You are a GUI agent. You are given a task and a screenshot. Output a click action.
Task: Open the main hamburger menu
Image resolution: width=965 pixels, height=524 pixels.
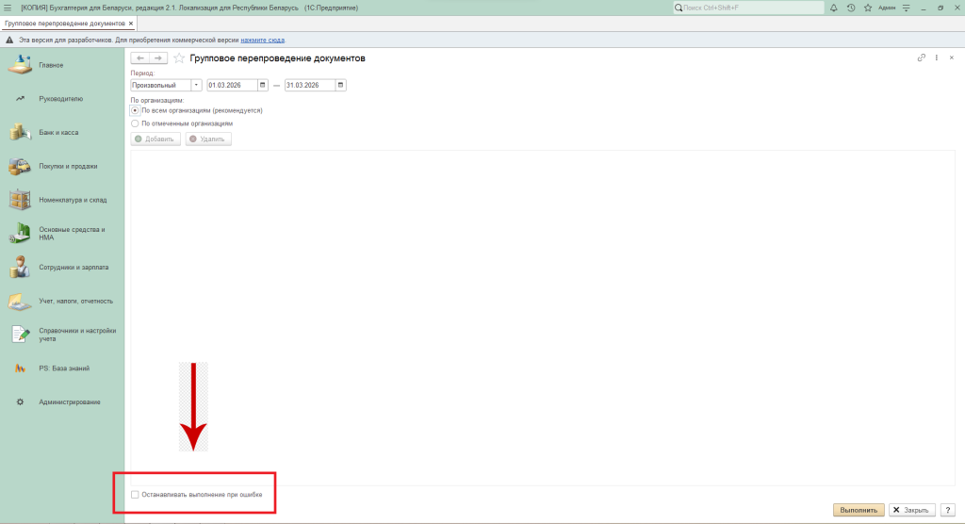coord(8,8)
